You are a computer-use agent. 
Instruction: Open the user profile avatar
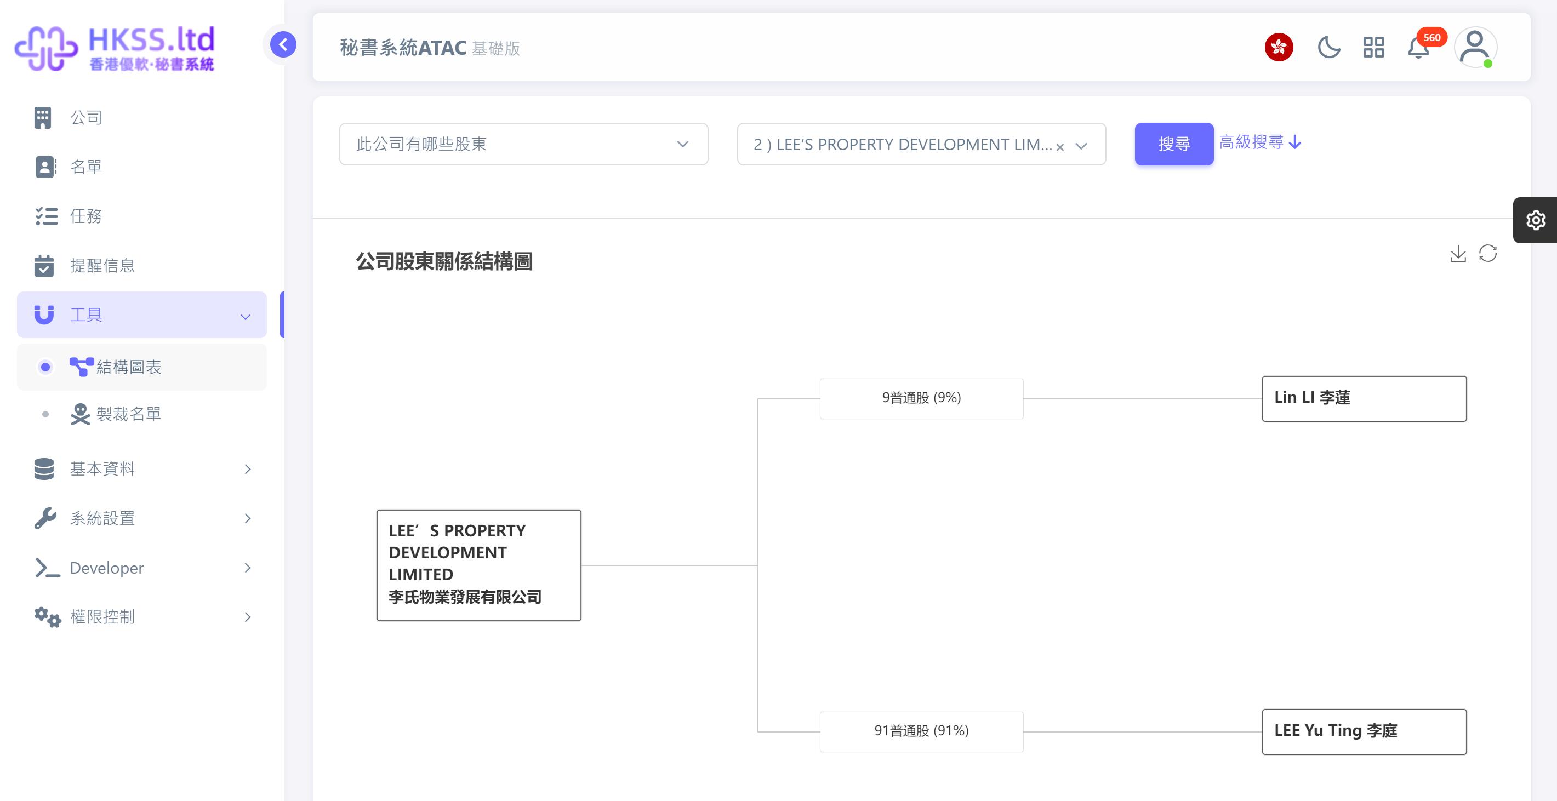tap(1475, 47)
